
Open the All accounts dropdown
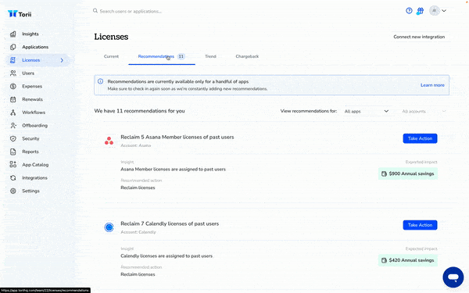point(424,111)
